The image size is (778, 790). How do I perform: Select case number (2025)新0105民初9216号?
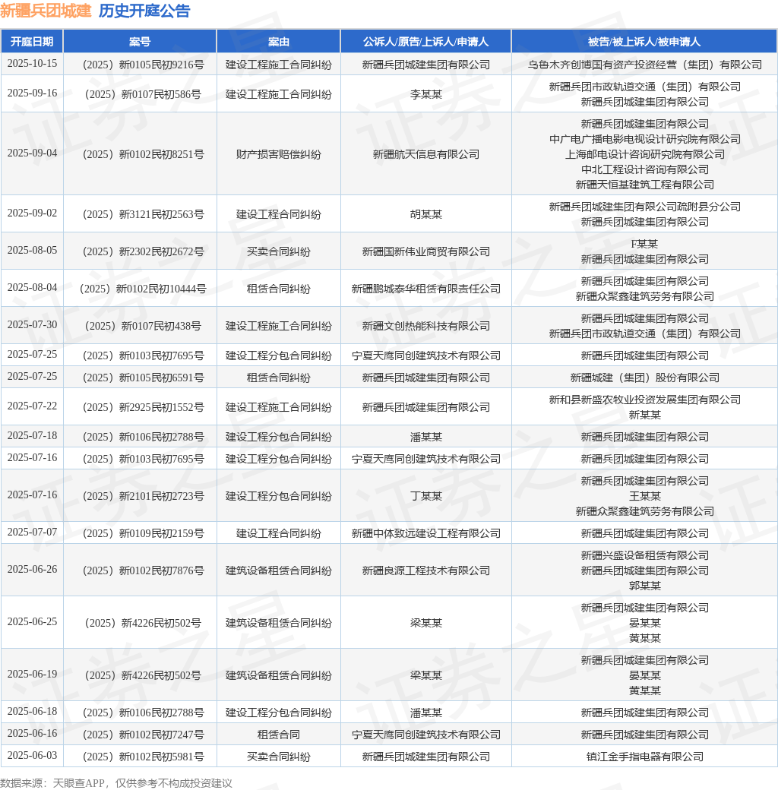point(143,65)
